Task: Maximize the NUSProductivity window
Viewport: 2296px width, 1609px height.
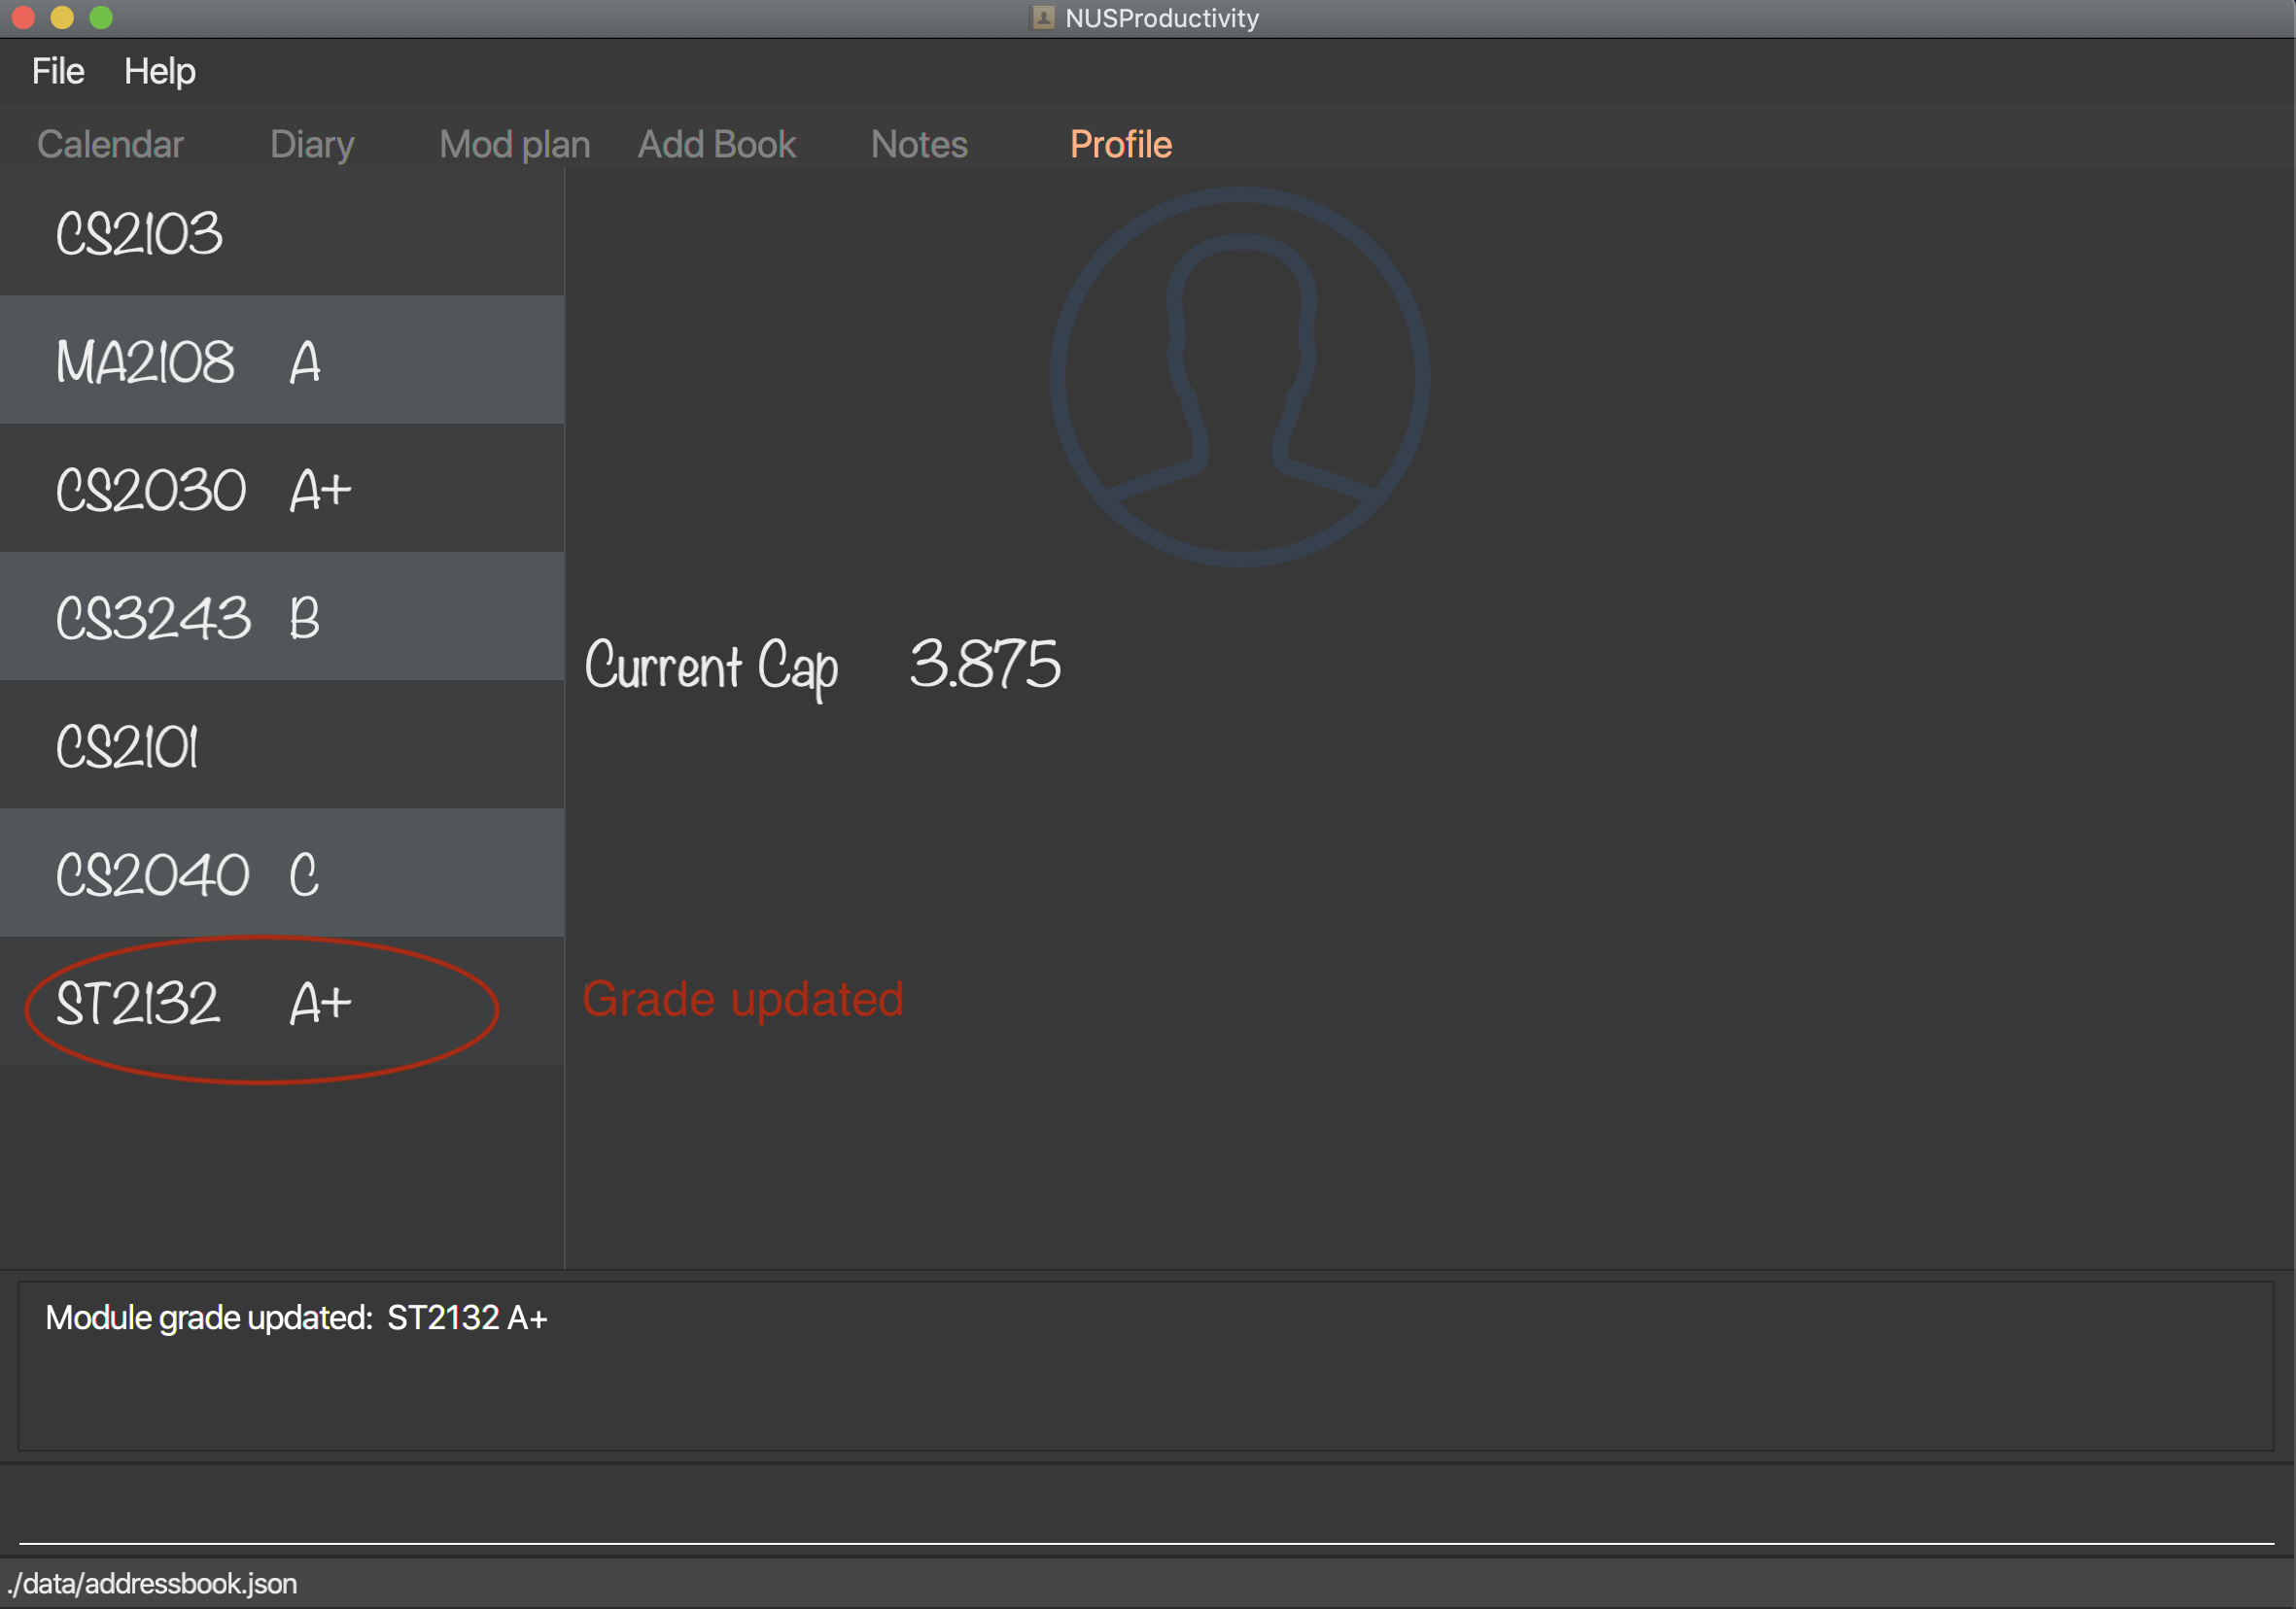Action: point(101,18)
